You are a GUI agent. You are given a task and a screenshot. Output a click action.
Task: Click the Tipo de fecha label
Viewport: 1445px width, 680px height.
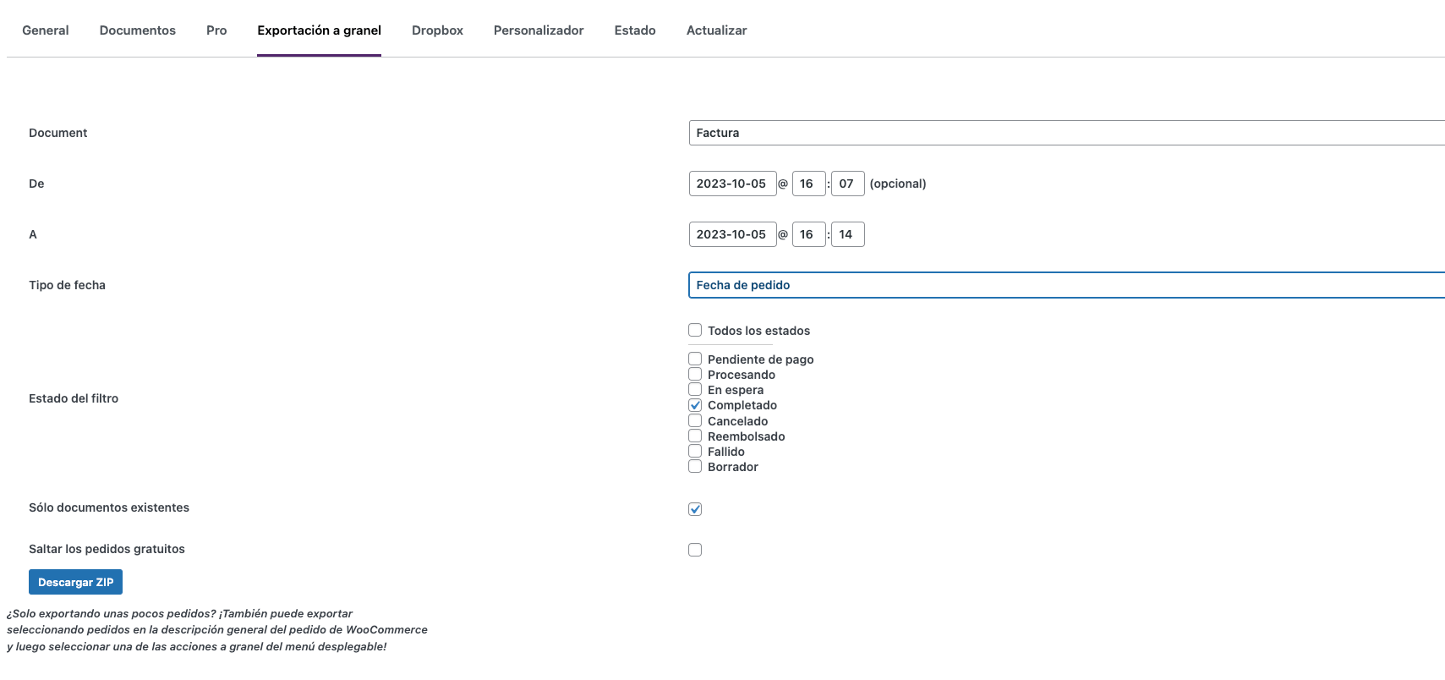[x=67, y=285]
